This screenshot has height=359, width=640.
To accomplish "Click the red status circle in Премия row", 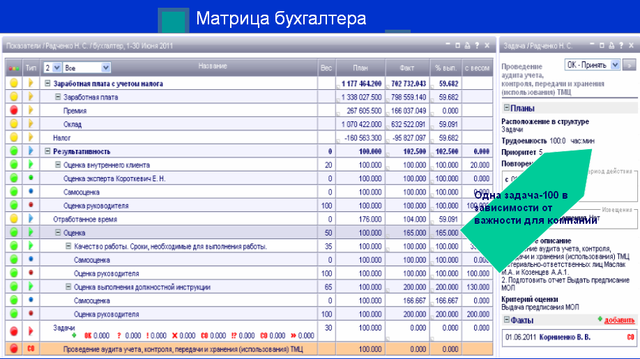I will tap(14, 110).
